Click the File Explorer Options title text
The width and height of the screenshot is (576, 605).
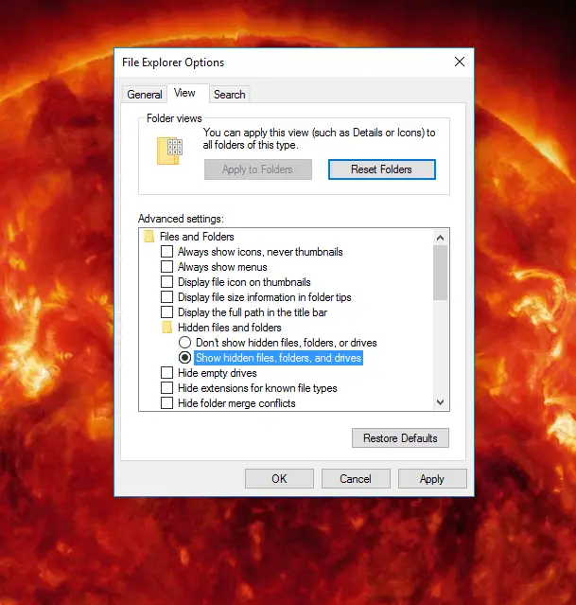coord(173,62)
